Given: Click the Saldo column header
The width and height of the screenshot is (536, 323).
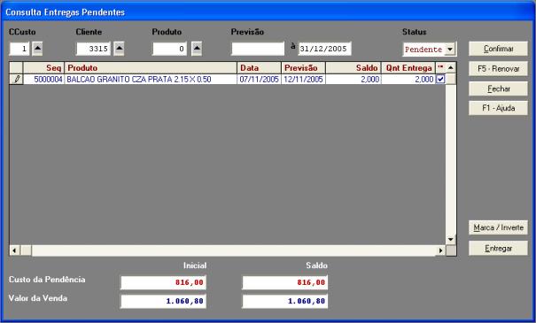Looking at the screenshot, I should [x=353, y=67].
